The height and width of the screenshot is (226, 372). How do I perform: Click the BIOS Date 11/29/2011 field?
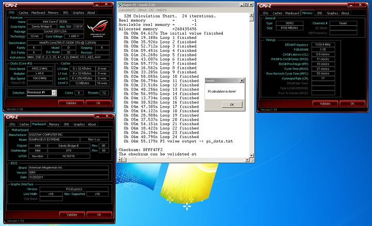click(68, 177)
